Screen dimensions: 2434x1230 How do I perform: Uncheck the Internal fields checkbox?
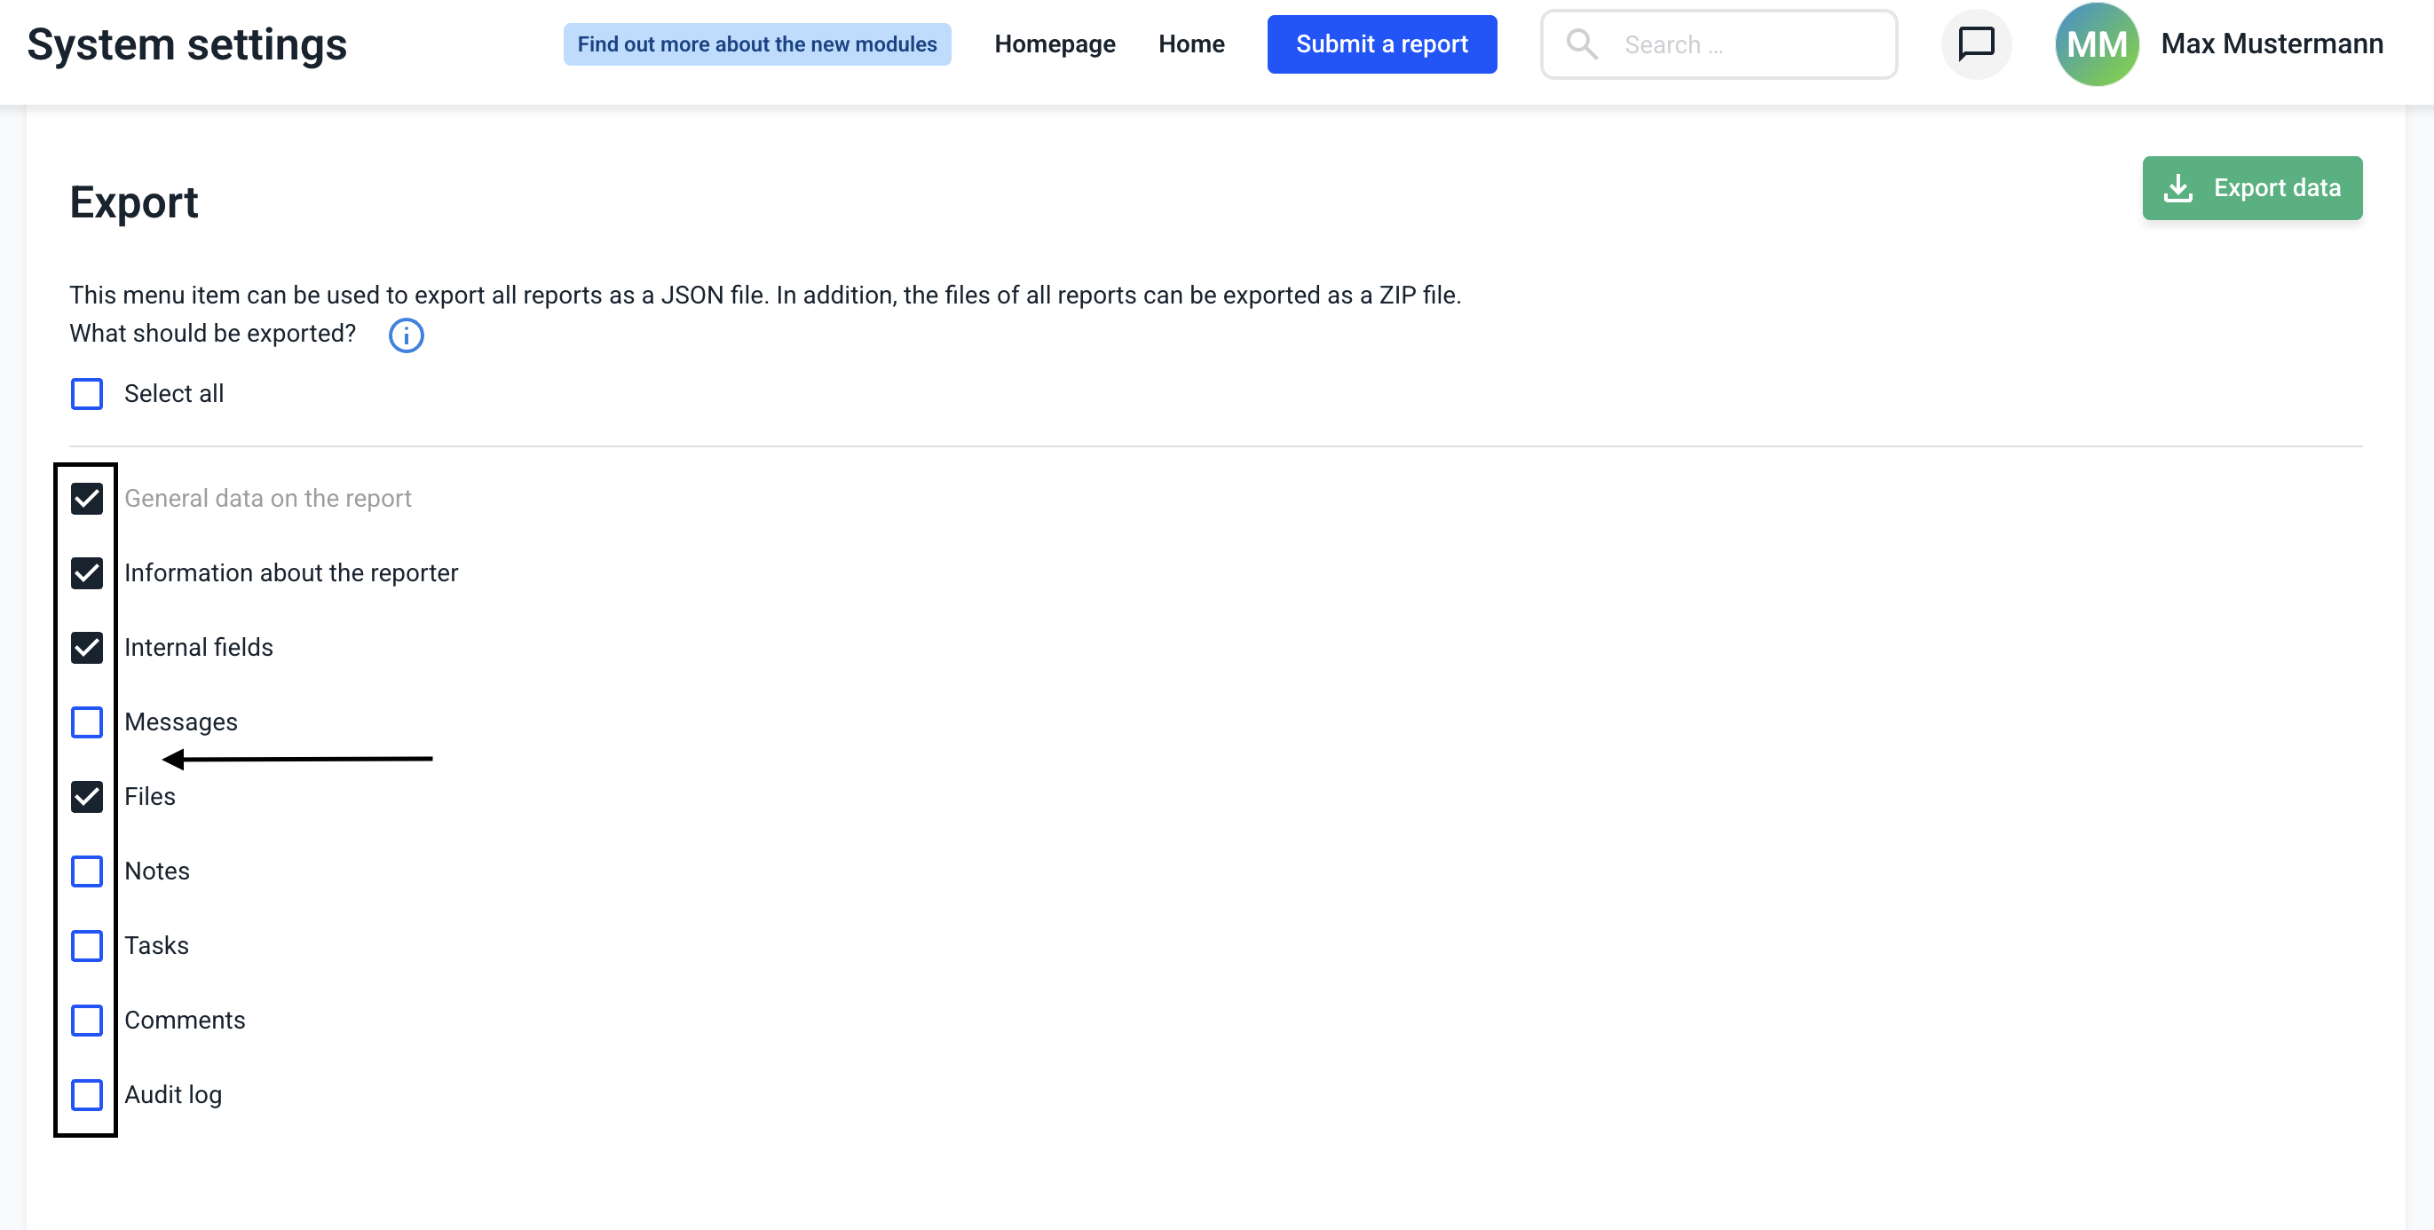click(x=87, y=647)
